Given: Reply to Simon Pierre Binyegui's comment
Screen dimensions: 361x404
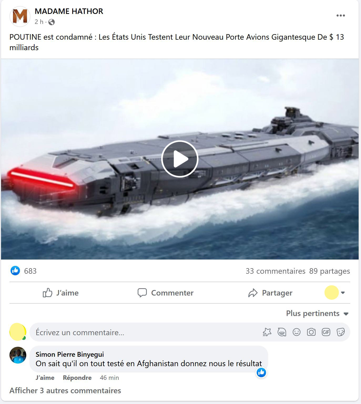Looking at the screenshot, I should click(x=77, y=378).
